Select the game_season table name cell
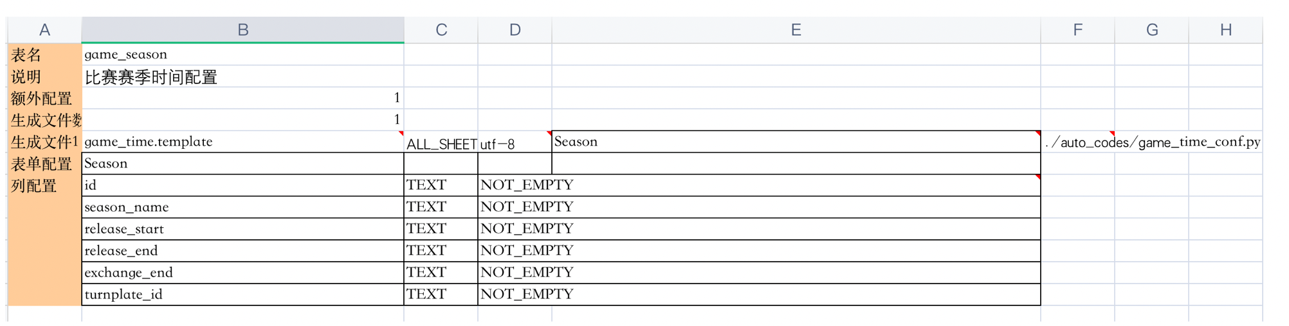This screenshot has width=1289, height=326. pos(242,55)
